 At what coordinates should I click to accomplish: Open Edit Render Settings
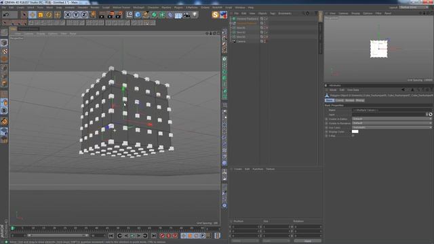(x=119, y=15)
